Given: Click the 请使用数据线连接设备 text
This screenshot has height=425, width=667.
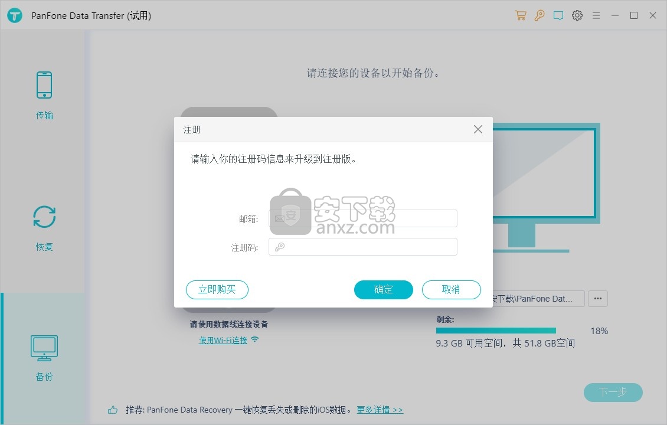Looking at the screenshot, I should [x=229, y=324].
